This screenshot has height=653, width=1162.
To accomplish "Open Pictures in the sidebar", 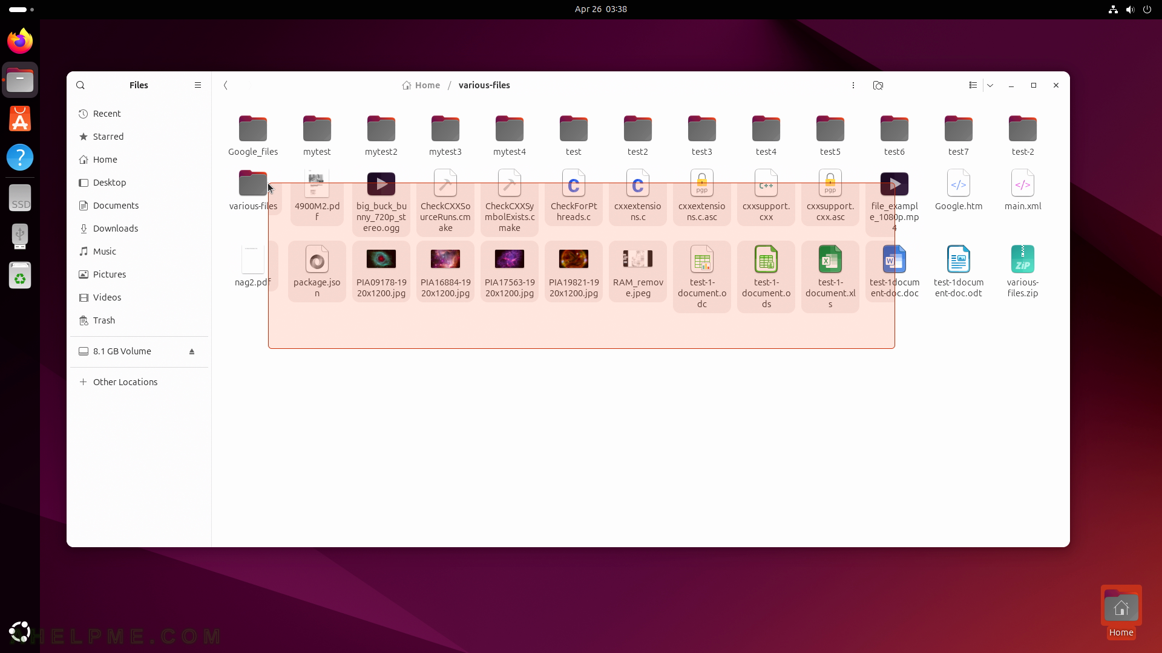I will 139,275.
